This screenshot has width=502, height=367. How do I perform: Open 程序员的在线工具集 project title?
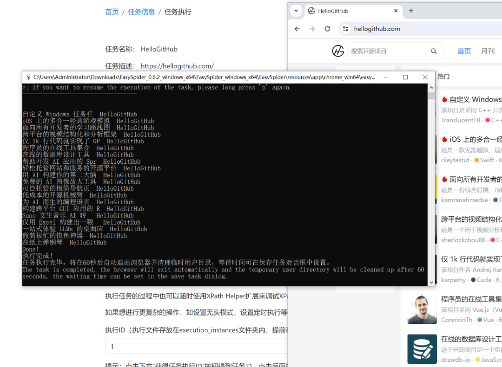click(471, 299)
